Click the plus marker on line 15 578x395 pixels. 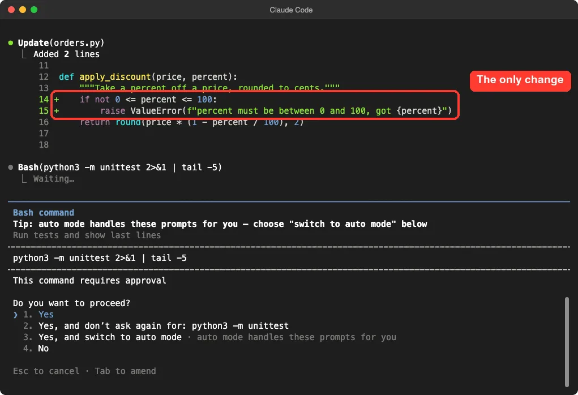[57, 111]
